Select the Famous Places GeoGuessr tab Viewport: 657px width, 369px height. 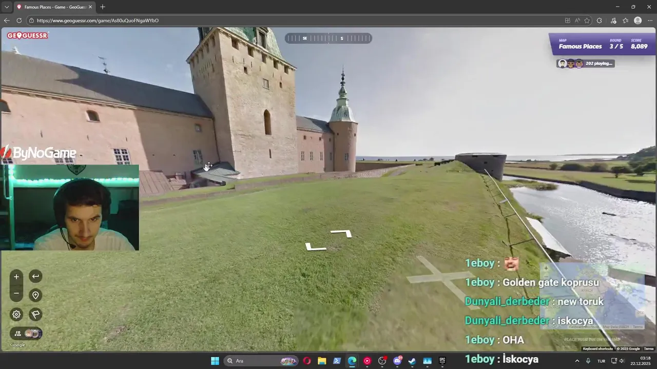pos(54,7)
